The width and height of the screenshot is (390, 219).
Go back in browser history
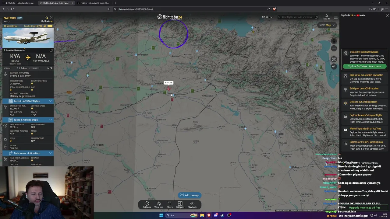tap(3, 9)
